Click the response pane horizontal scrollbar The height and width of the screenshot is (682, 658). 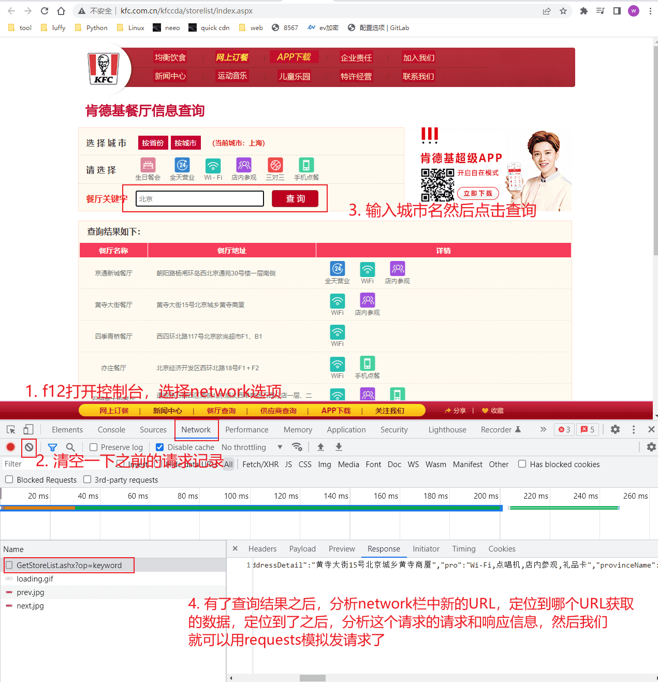coord(313,678)
